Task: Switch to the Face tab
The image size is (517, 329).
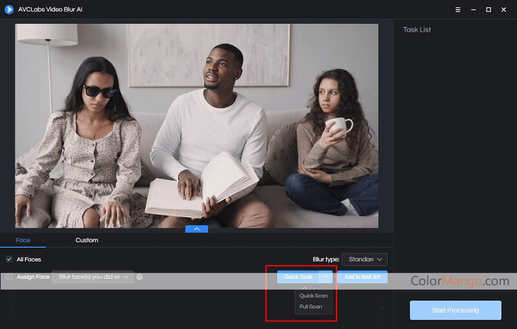Action: coord(23,240)
